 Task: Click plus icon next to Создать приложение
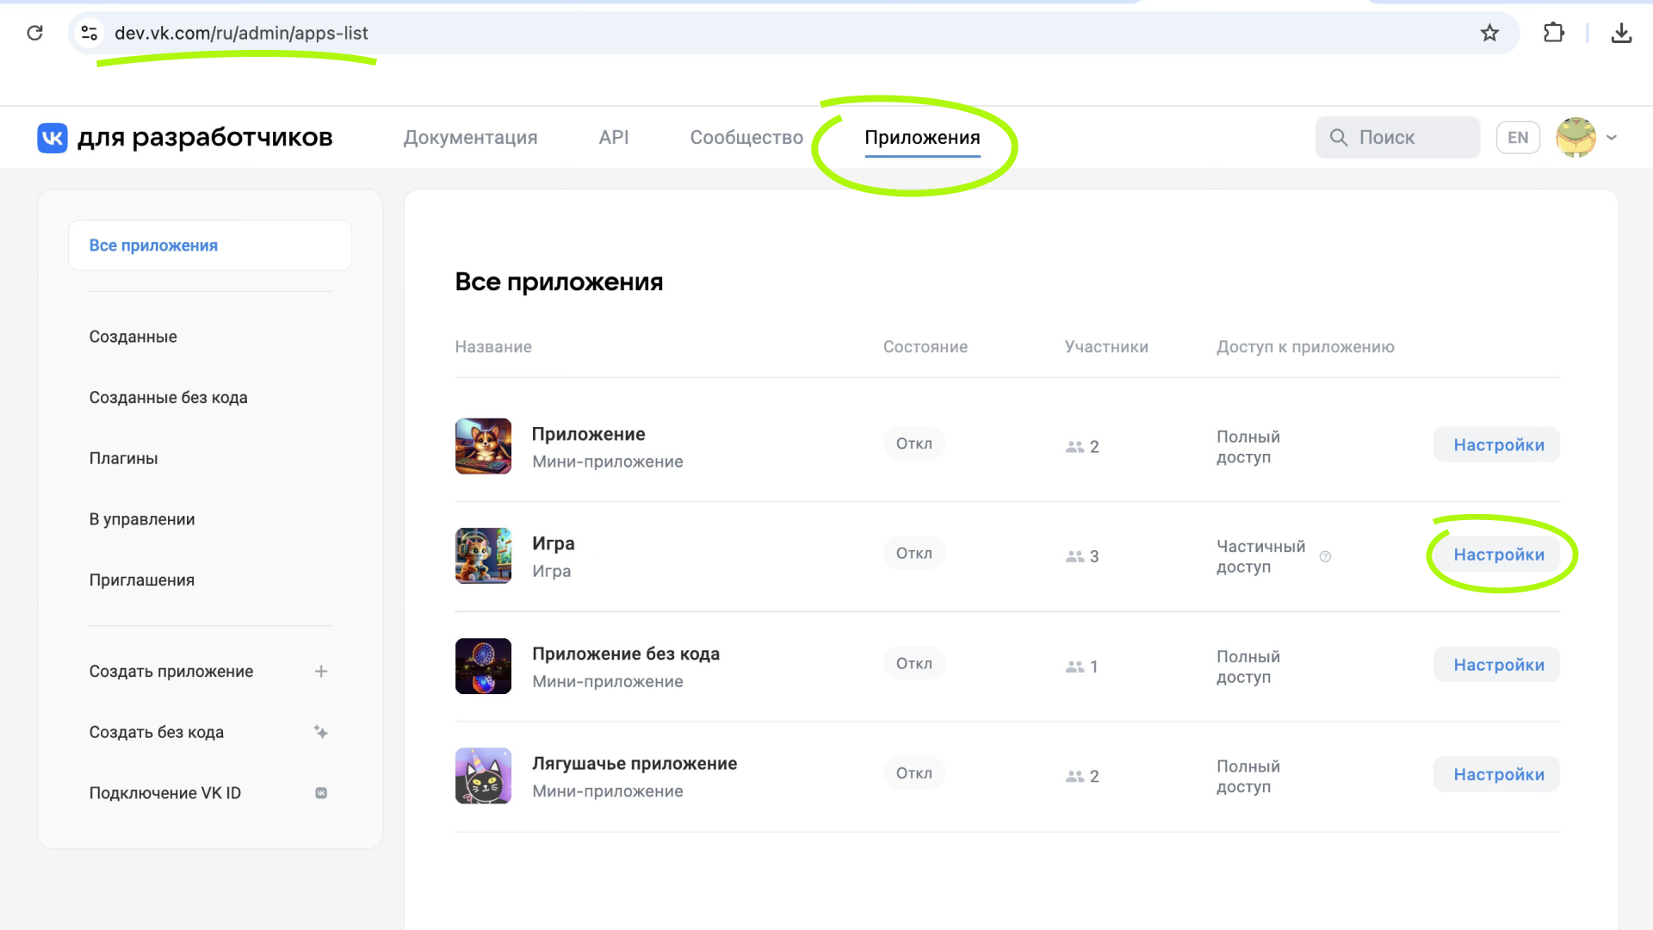[x=321, y=672]
